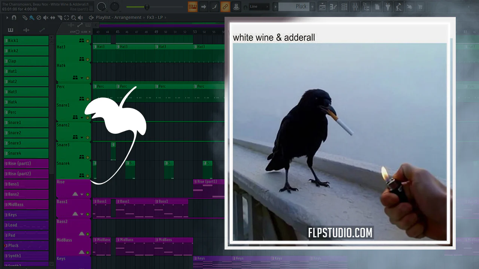This screenshot has width=479, height=269.
Task: Click the plus button next to Pluck
Action: pos(312,7)
